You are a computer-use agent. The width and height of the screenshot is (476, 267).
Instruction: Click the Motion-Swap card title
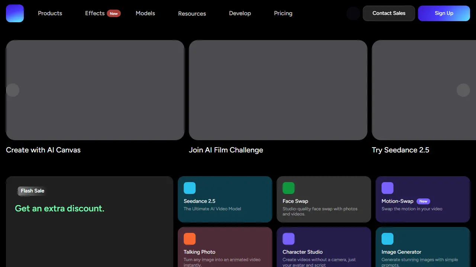coord(397,201)
